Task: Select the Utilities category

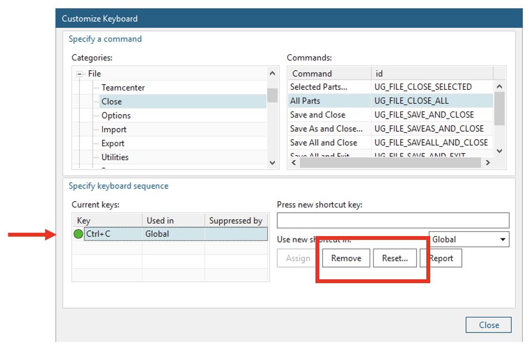Action: point(115,157)
